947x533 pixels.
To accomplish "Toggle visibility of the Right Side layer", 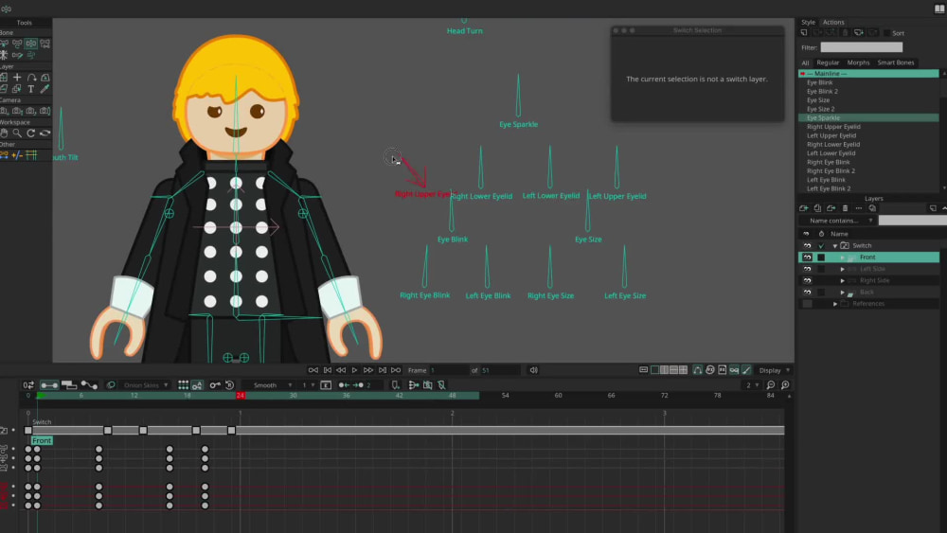I will 807,280.
